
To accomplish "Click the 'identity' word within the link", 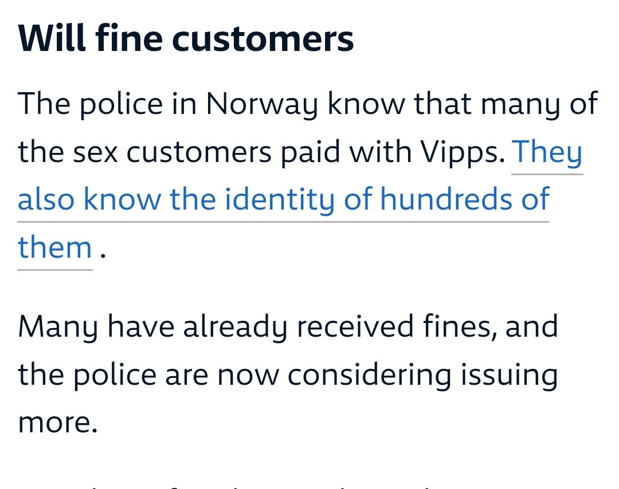I will click(280, 200).
